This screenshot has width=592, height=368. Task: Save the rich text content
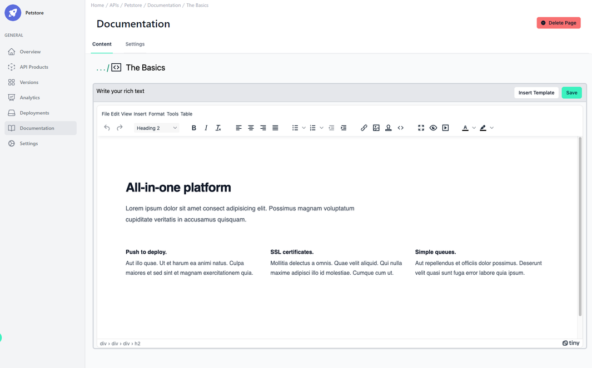point(571,93)
